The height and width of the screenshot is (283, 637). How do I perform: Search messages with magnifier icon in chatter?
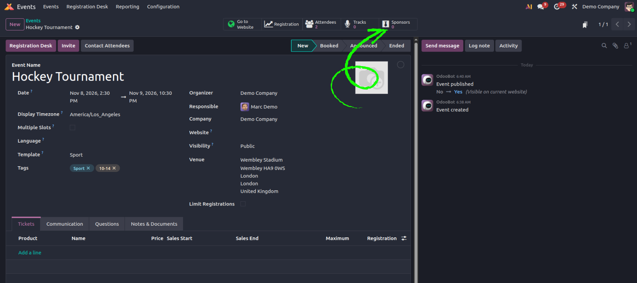pos(604,46)
